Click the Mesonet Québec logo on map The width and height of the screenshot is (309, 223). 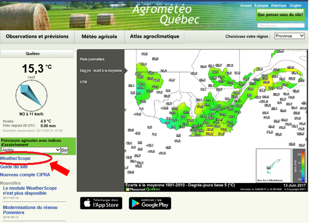click(143, 189)
